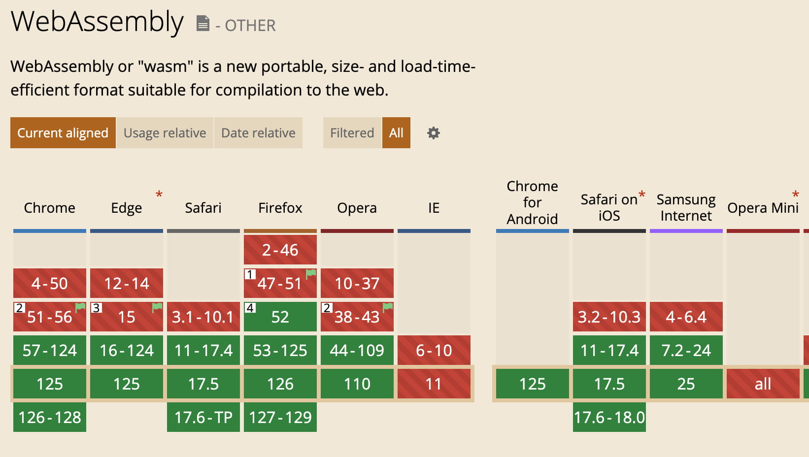
Task: Click the Samsung Internet column header
Action: (686, 207)
